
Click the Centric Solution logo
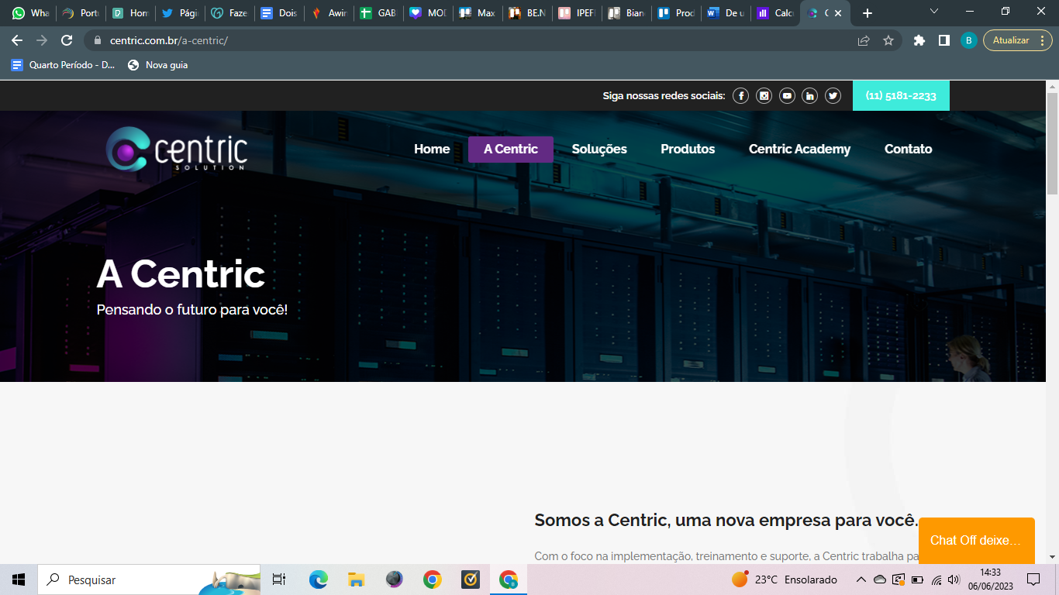pyautogui.click(x=177, y=149)
